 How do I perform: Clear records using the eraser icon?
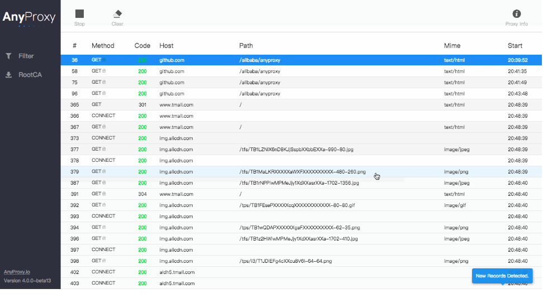click(x=117, y=14)
